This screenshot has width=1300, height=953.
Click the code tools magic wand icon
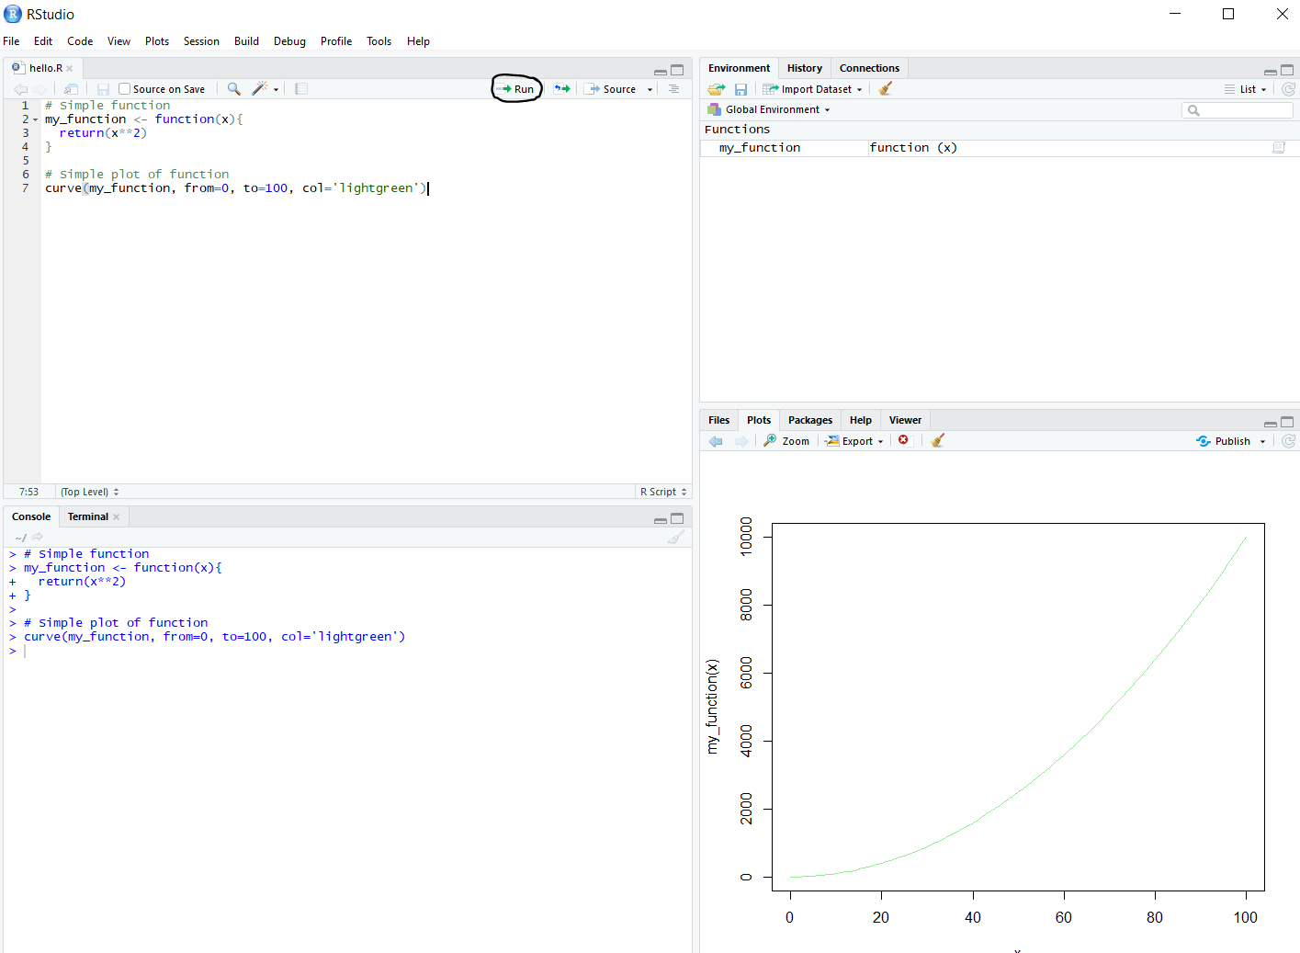click(260, 88)
